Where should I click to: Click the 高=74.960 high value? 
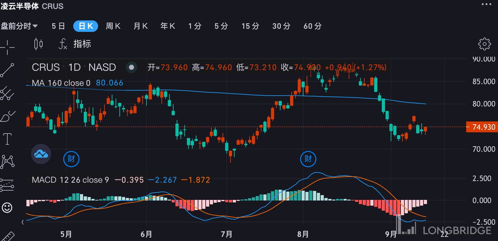point(212,67)
